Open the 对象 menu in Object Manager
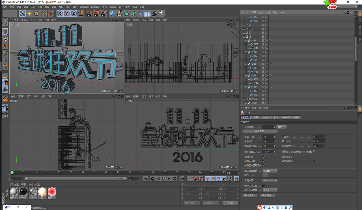362x210 pixels. tap(268, 12)
